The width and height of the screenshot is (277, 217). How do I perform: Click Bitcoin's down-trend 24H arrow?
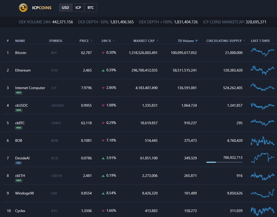[x=103, y=53]
